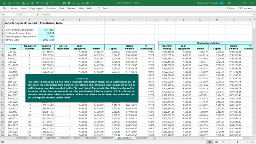Image resolution: width=256 pixels, height=144 pixels.
Task: Add a new sheet with the plus button
Action: (x=154, y=138)
